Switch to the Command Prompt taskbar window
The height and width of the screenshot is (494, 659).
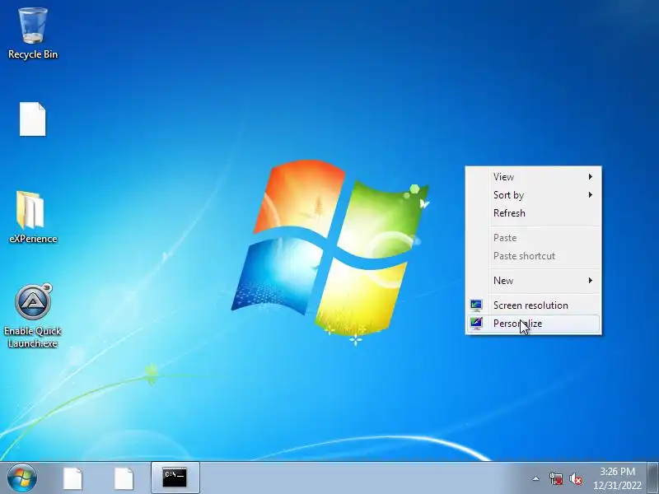coord(175,478)
